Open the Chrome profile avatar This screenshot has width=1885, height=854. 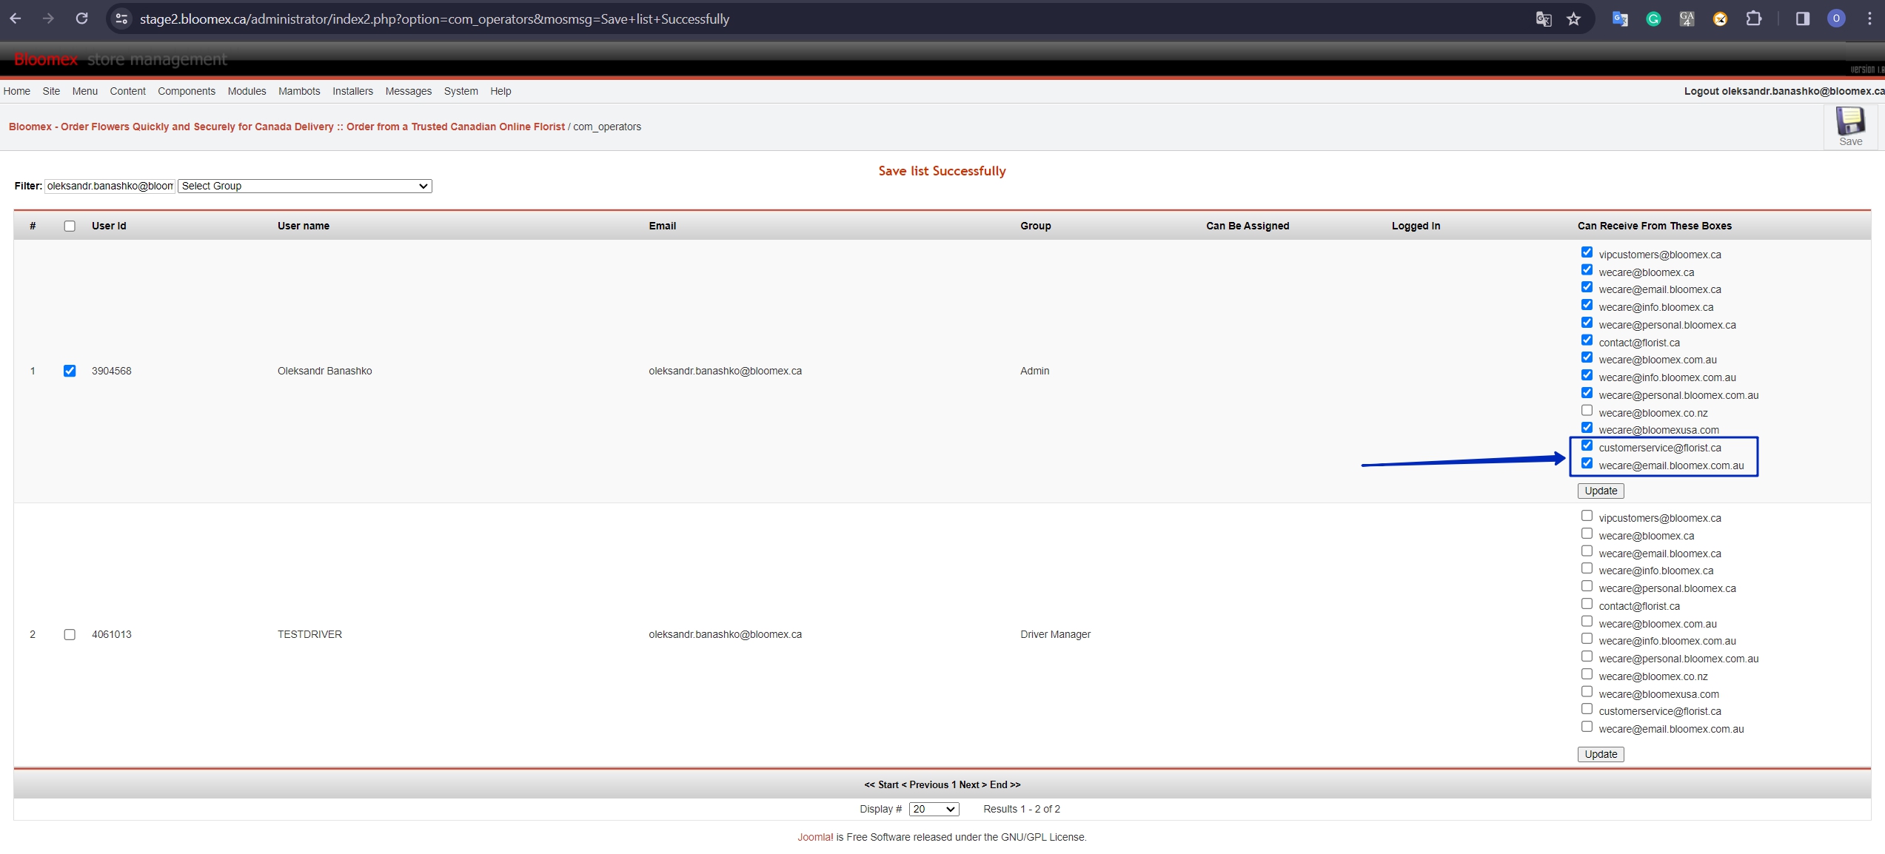tap(1836, 19)
